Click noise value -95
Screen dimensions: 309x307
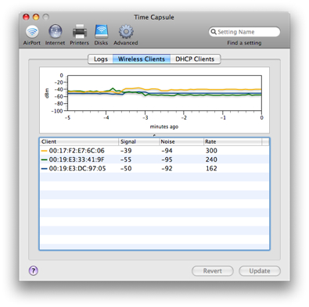click(x=167, y=159)
